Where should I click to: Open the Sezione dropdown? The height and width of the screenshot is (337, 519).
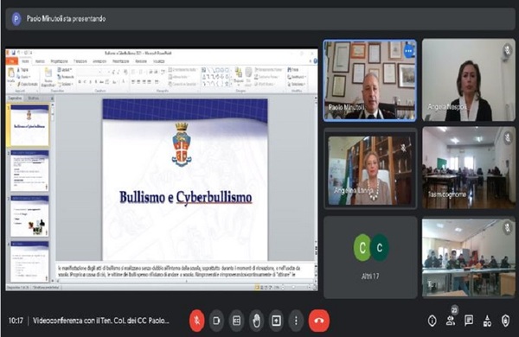[65, 84]
